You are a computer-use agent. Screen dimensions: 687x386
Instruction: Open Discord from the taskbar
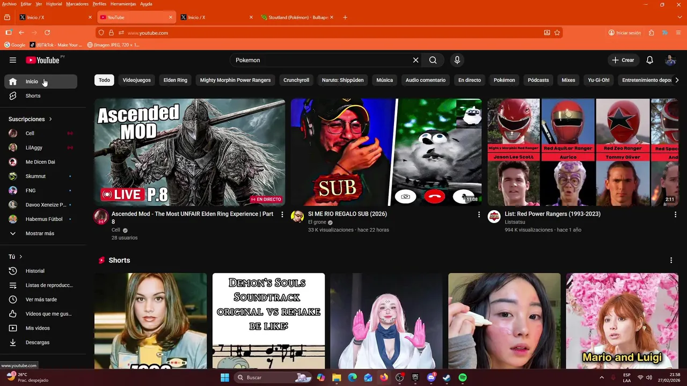pyautogui.click(x=431, y=377)
